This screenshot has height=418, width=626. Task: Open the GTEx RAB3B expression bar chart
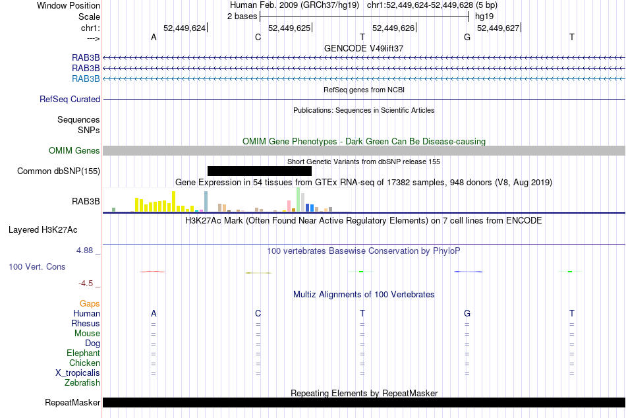click(227, 200)
